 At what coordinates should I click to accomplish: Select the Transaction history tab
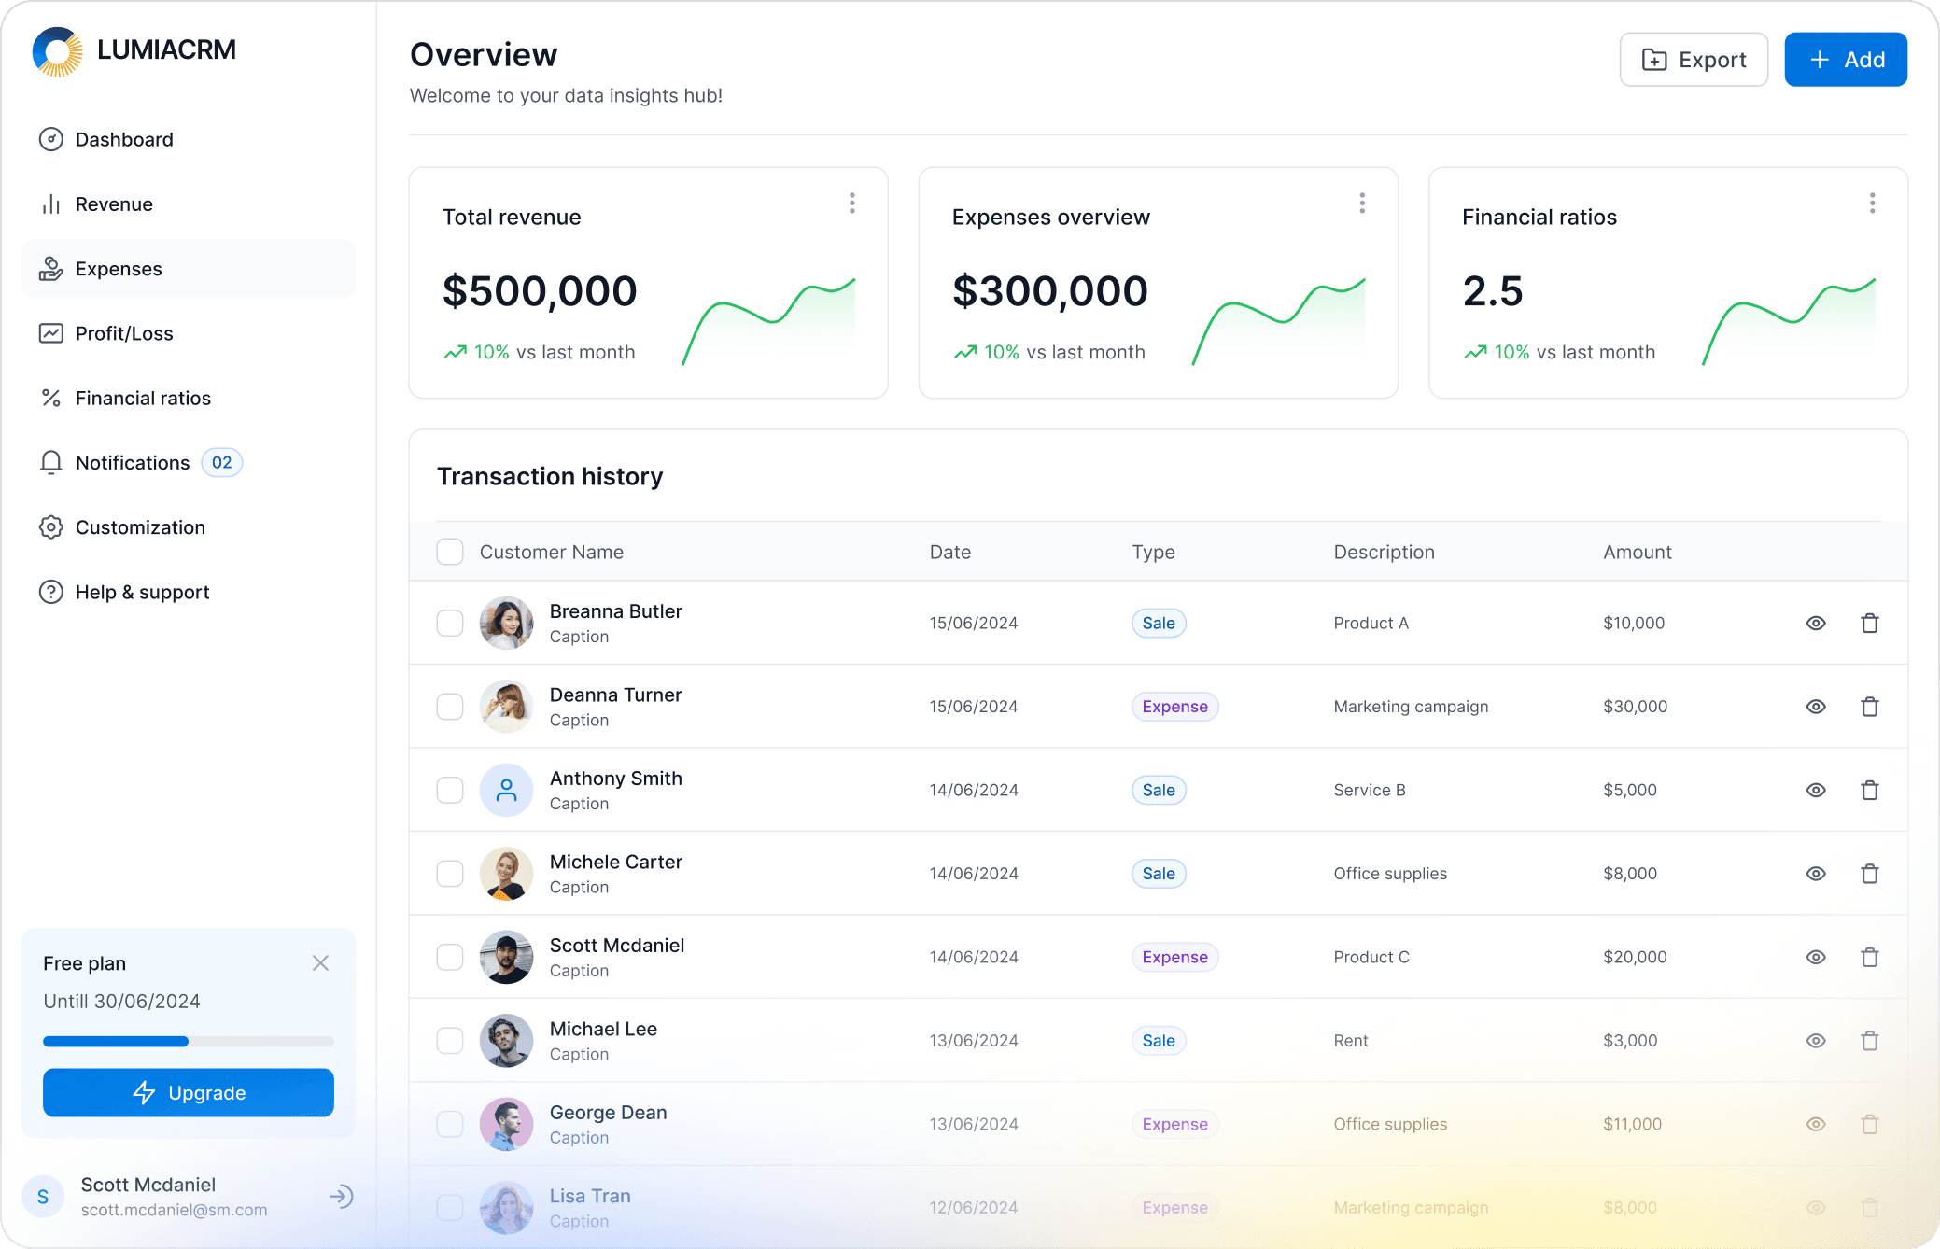click(550, 475)
